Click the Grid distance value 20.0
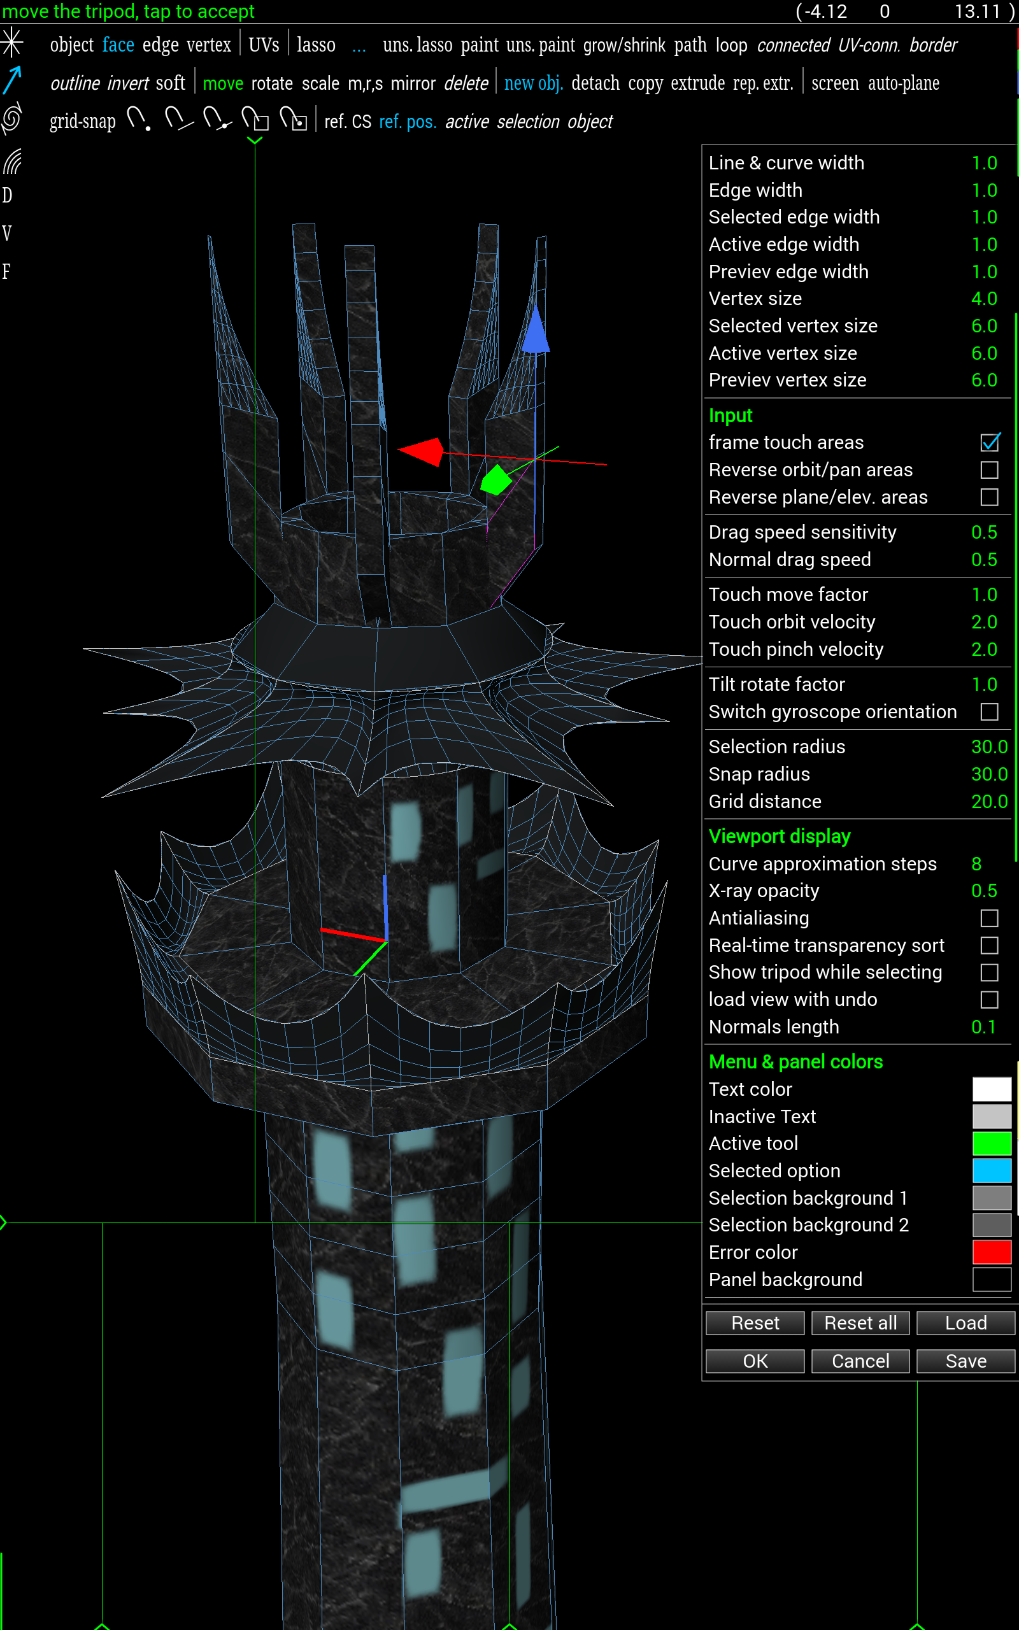The image size is (1019, 1630). [x=988, y=802]
